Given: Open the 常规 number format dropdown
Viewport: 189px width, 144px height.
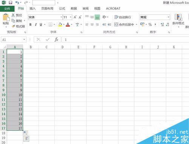Looking at the screenshot, I should [x=168, y=17].
